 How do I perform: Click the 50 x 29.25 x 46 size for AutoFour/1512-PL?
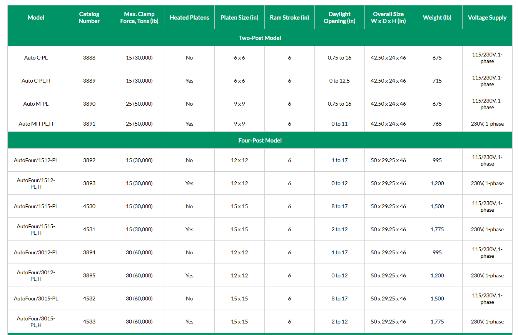[x=388, y=160]
